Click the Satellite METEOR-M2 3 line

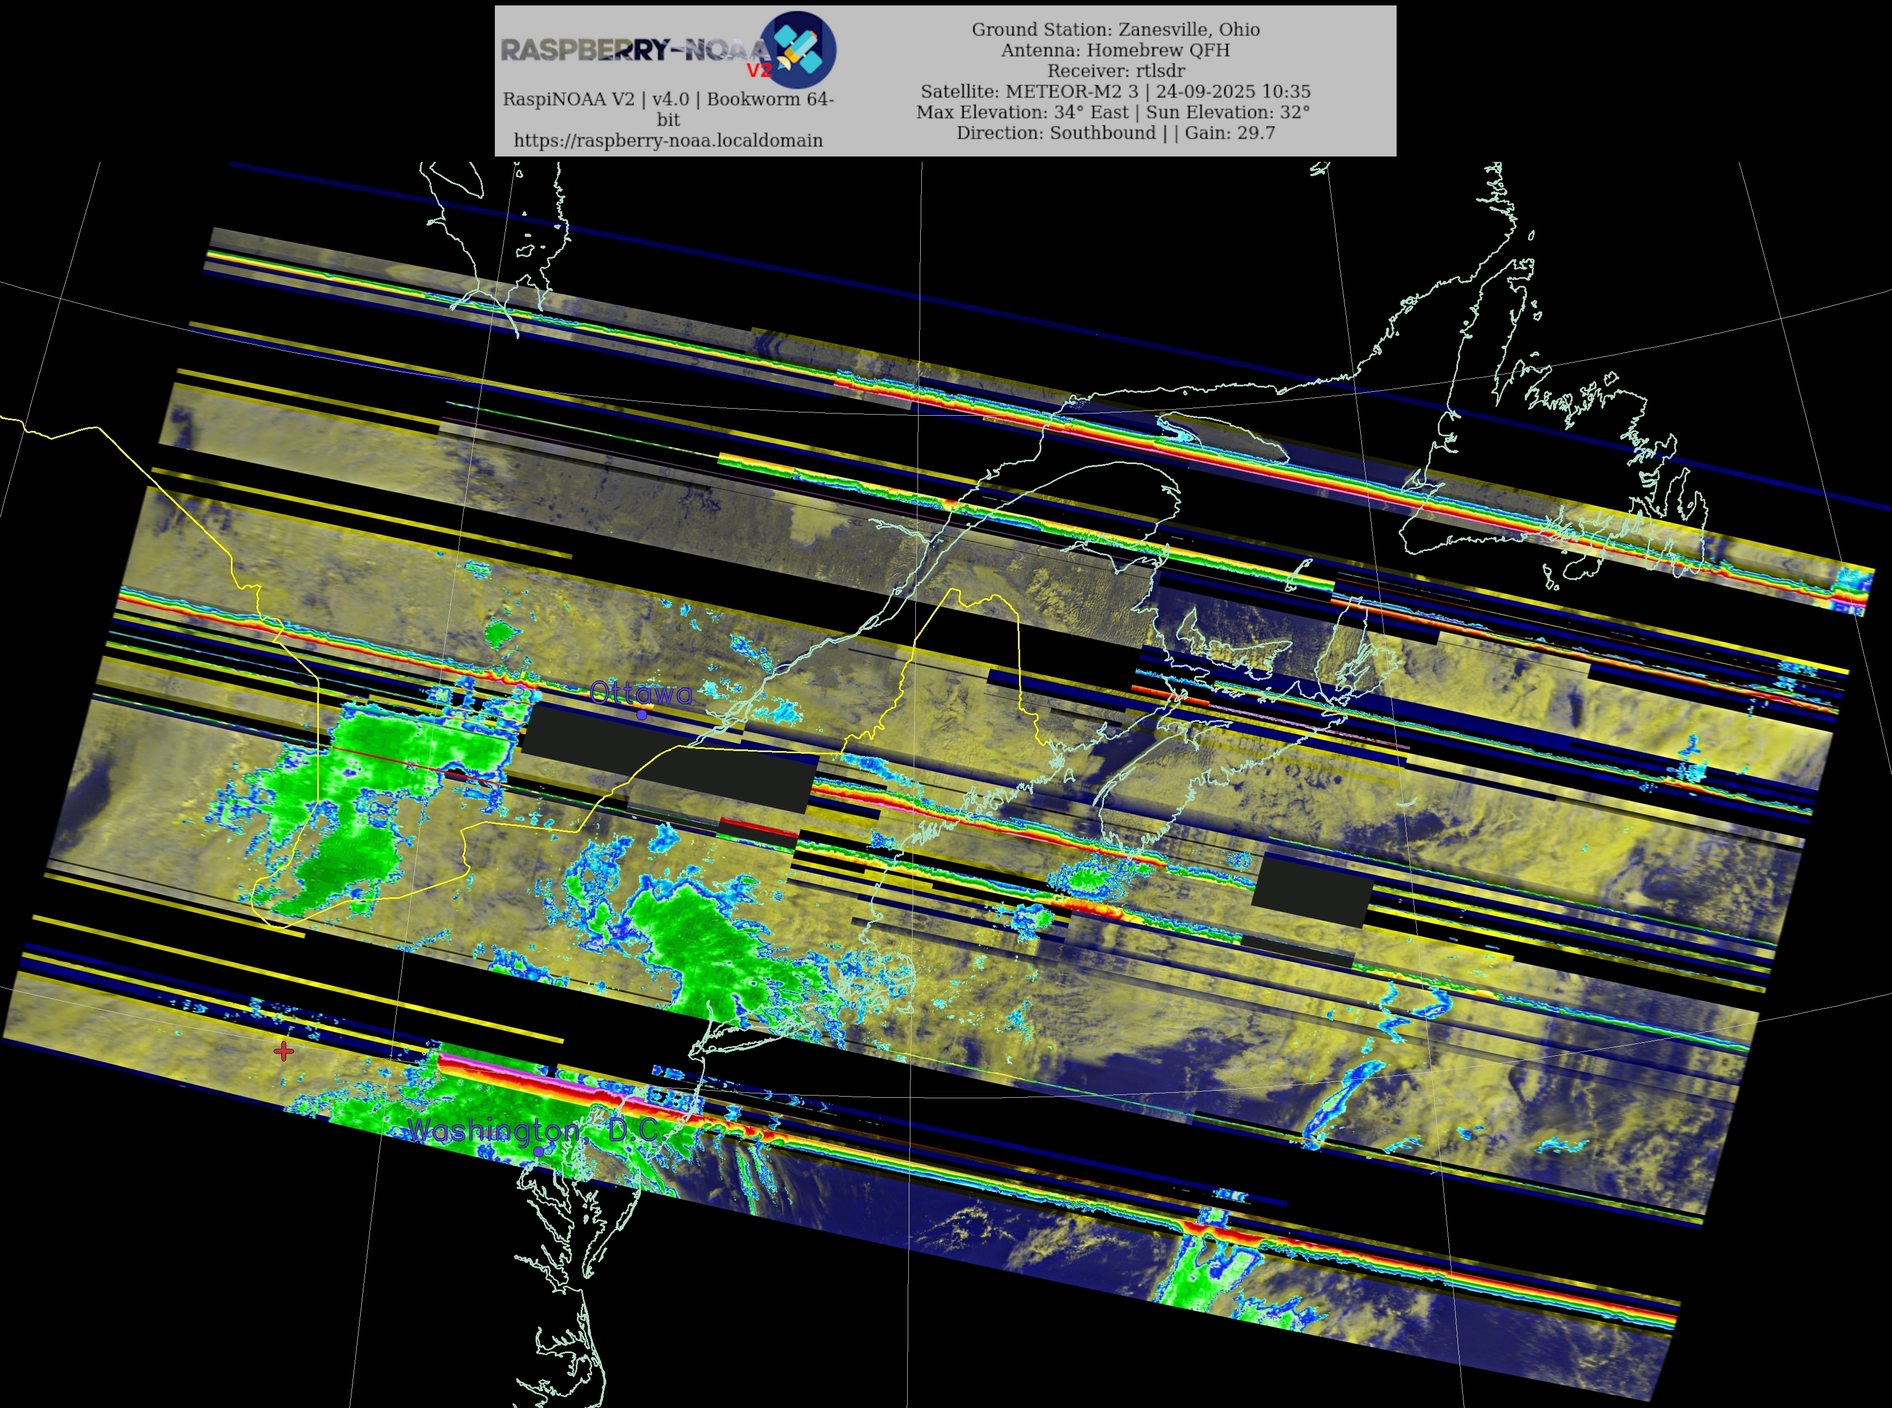1115,91
